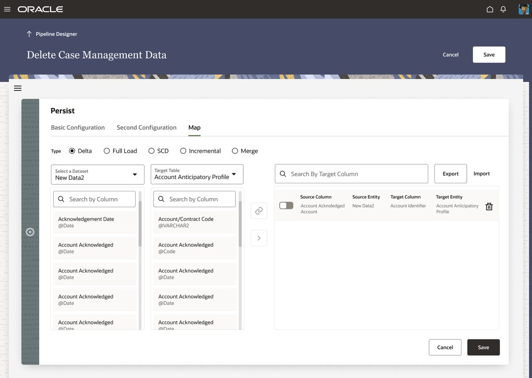532x378 pixels.
Task: Click the dark Save button at bottom
Action: click(x=484, y=347)
